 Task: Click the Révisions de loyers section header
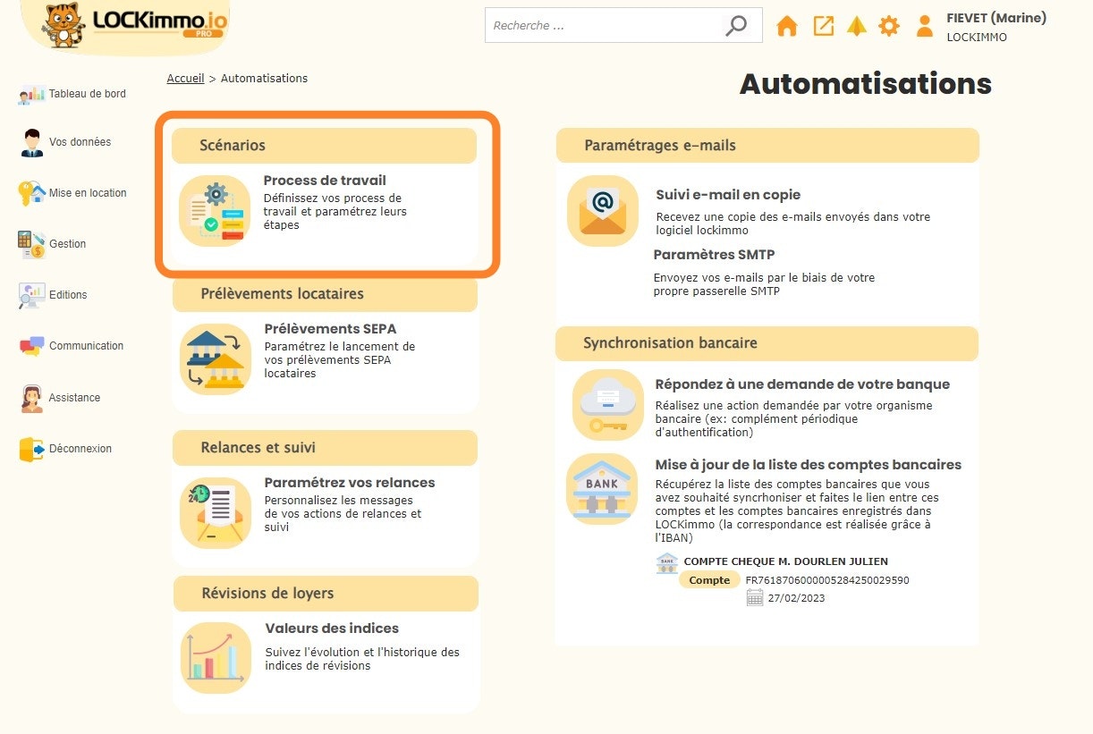pos(326,594)
